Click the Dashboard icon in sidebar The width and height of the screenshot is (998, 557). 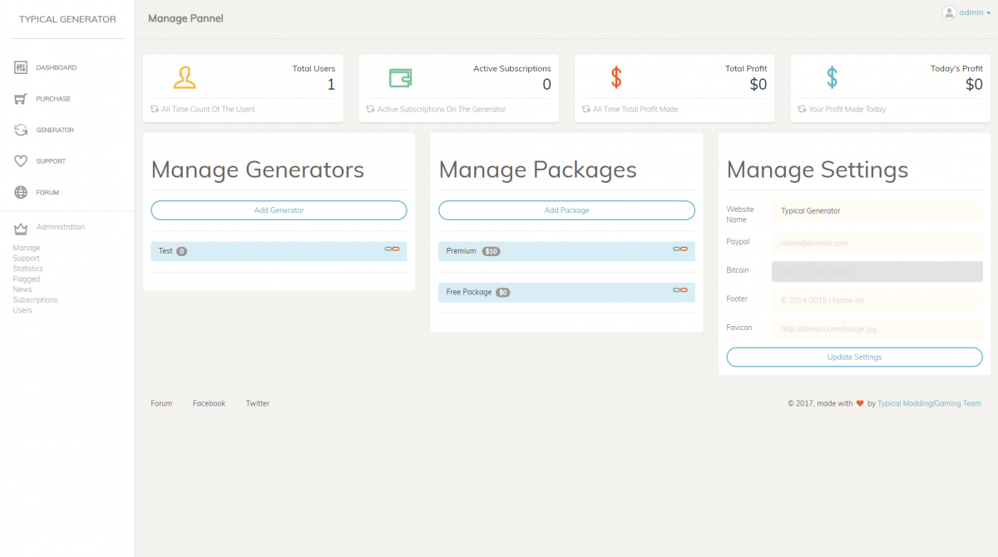pos(21,67)
